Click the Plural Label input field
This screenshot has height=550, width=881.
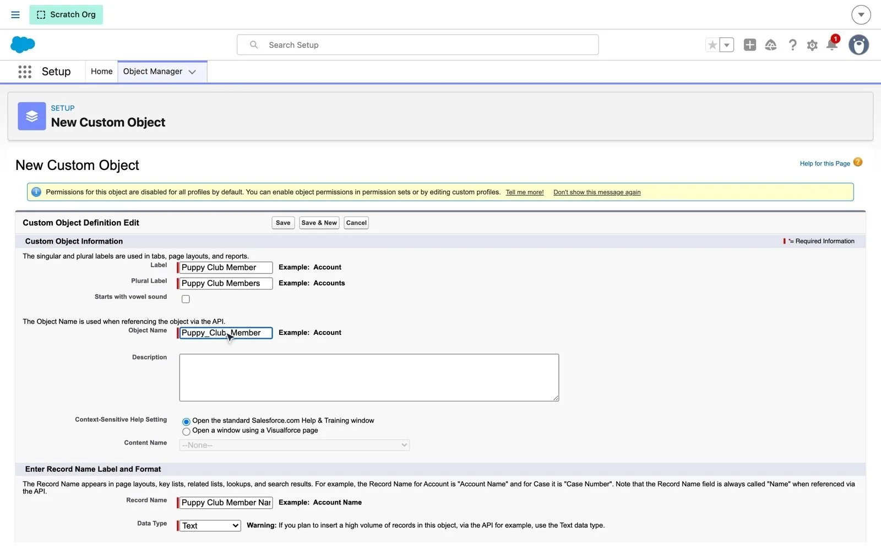226,284
